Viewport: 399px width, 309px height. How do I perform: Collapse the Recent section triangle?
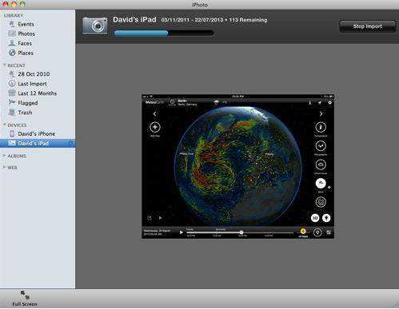(4, 65)
